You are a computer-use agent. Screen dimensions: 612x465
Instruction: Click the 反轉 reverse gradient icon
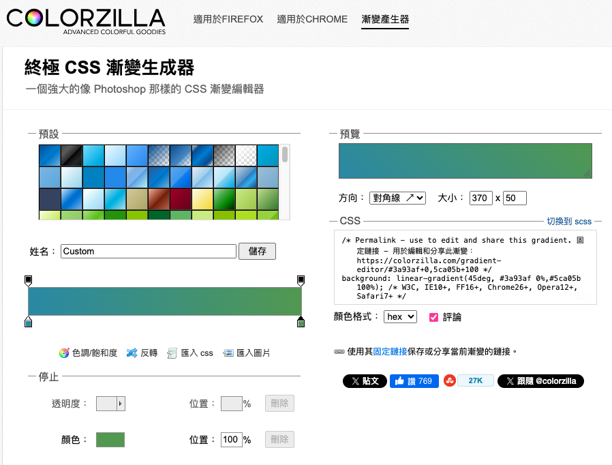(x=132, y=353)
